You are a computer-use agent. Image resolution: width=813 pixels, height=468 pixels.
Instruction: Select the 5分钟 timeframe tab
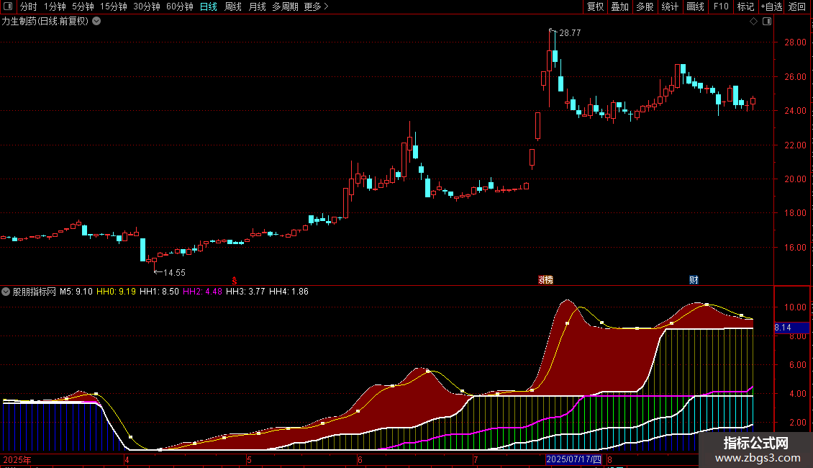(x=83, y=6)
